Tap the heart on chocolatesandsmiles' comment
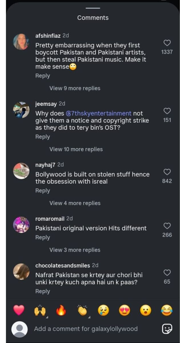 [x=167, y=272]
